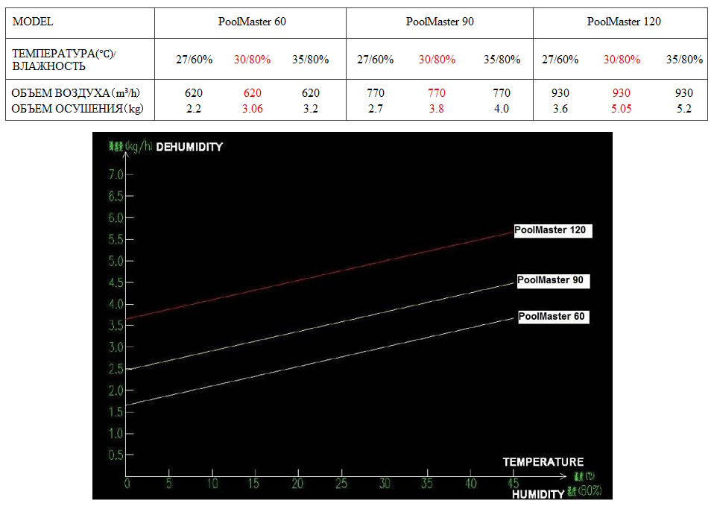
Task: Click the 27/60% condition under PoolMaster 120
Action: pyautogui.click(x=560, y=60)
